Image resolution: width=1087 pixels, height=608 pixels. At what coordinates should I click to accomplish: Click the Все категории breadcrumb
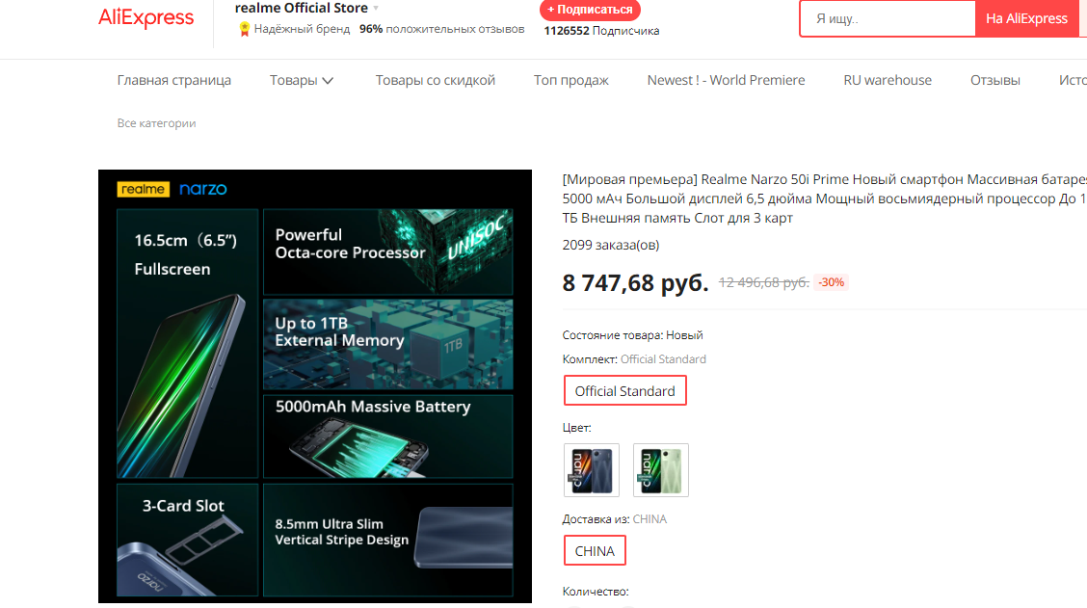[x=157, y=123]
